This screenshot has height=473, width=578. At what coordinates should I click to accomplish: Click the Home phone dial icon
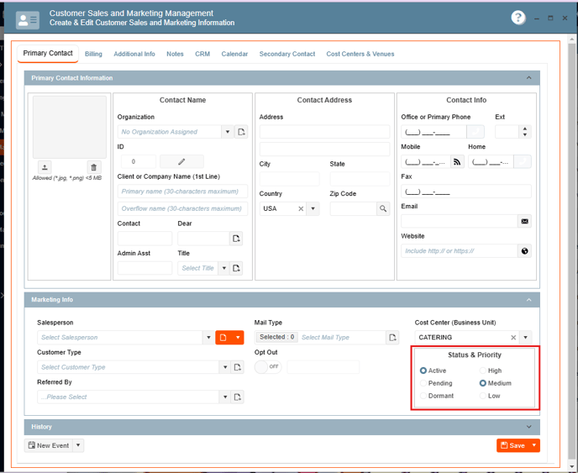pos(523,161)
